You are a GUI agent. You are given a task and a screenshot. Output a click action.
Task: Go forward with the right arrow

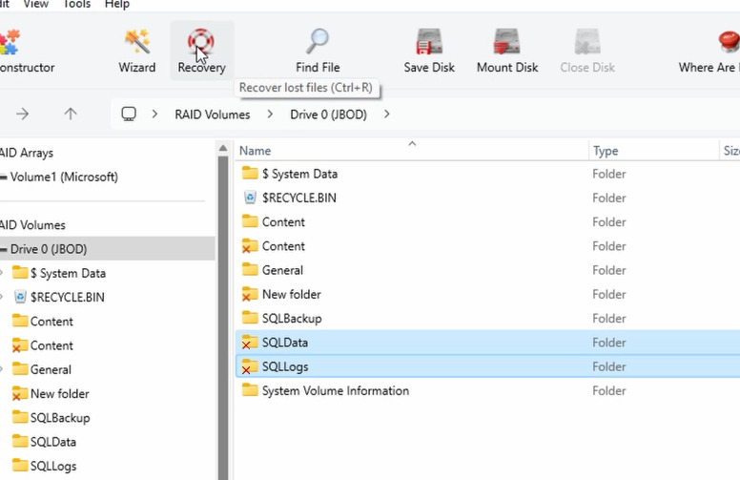tap(23, 114)
